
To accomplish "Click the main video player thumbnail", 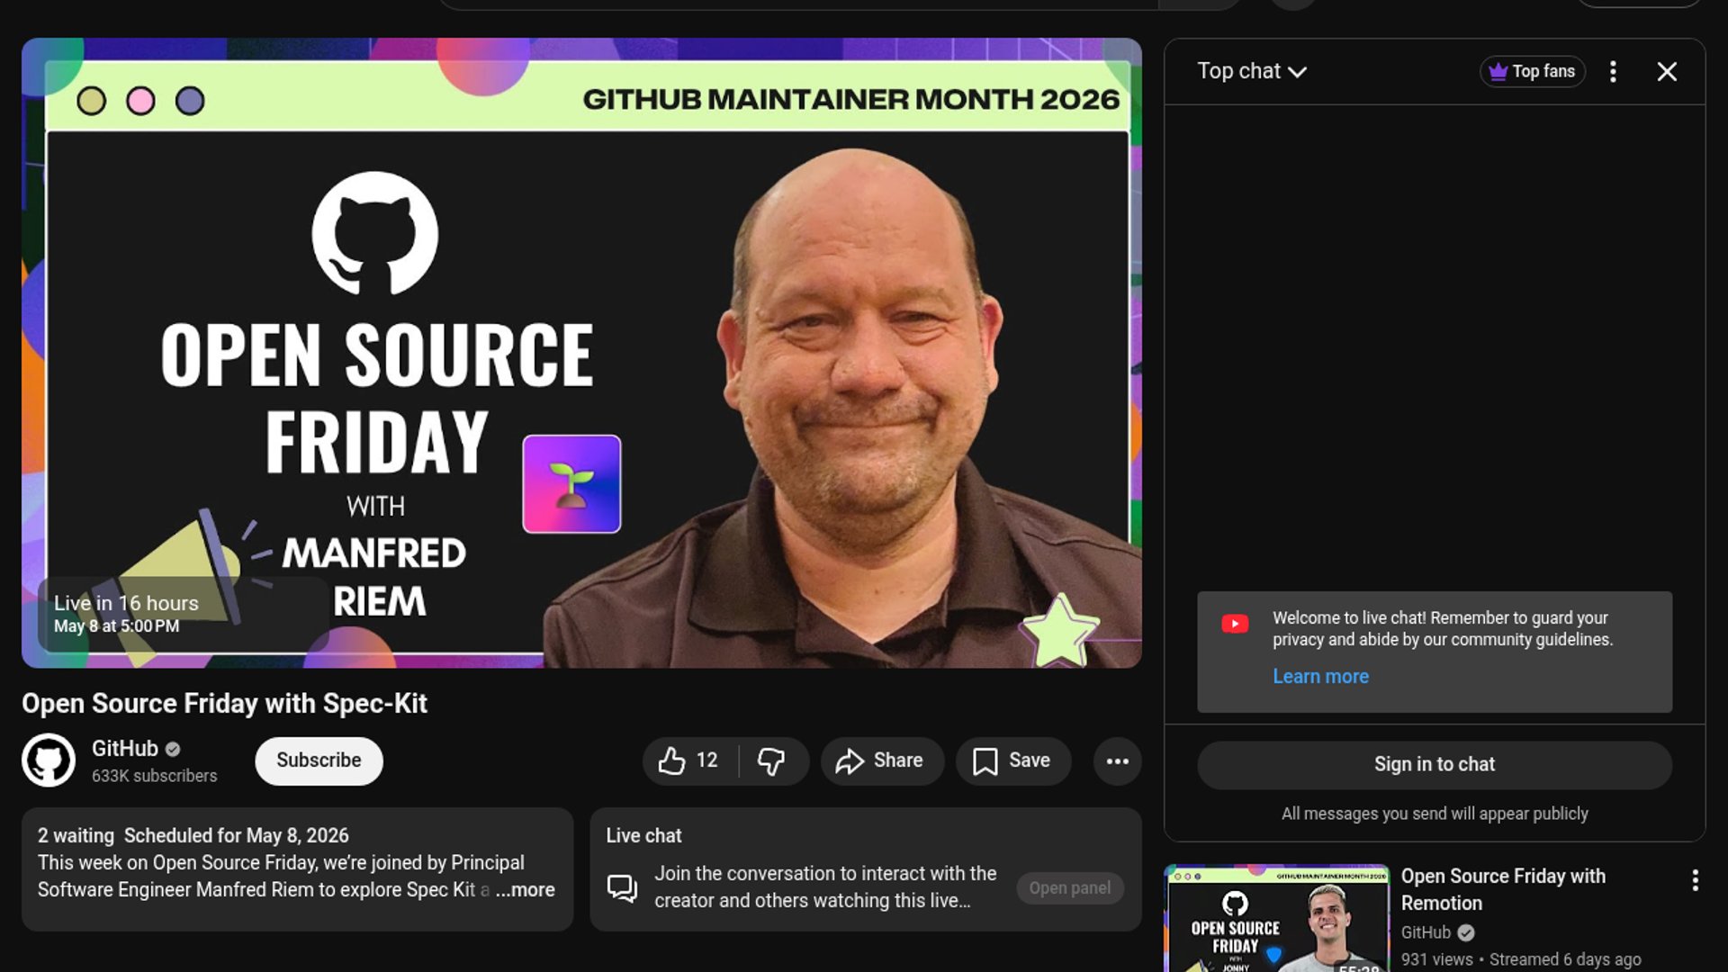I will click(581, 353).
